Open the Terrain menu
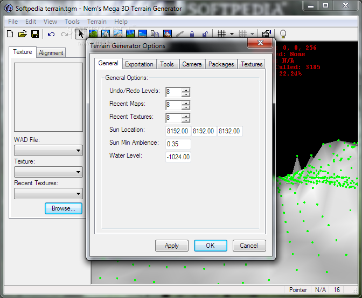This screenshot has width=362, height=298. pos(97,22)
